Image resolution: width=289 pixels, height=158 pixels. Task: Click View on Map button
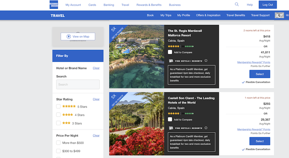click(x=78, y=37)
